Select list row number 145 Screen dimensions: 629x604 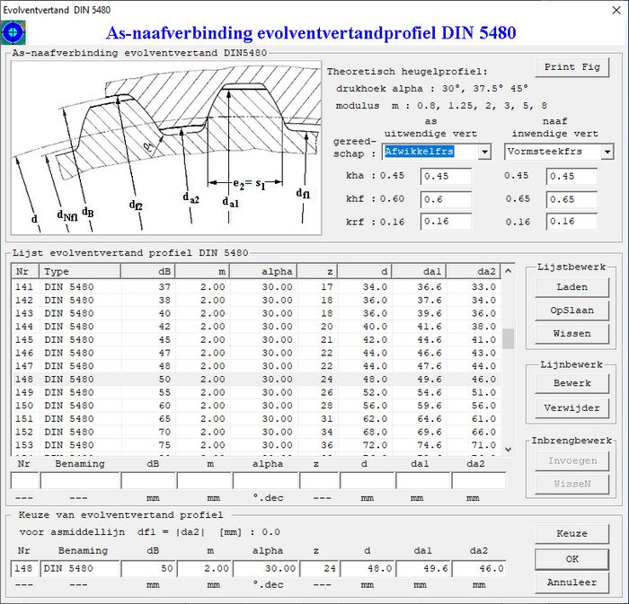pos(256,339)
